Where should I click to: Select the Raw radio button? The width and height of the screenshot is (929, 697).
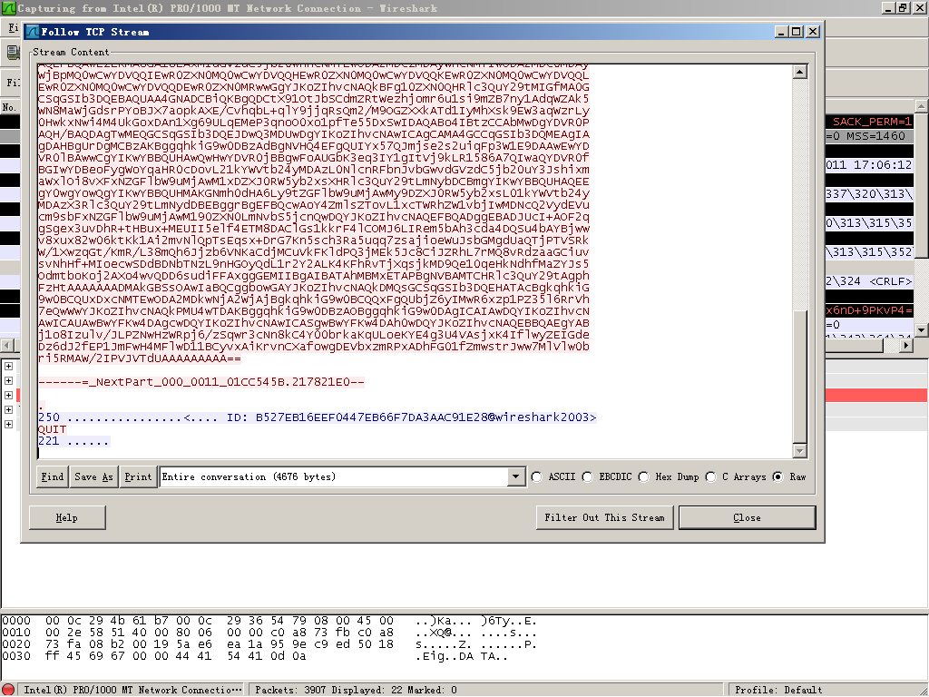click(x=777, y=476)
